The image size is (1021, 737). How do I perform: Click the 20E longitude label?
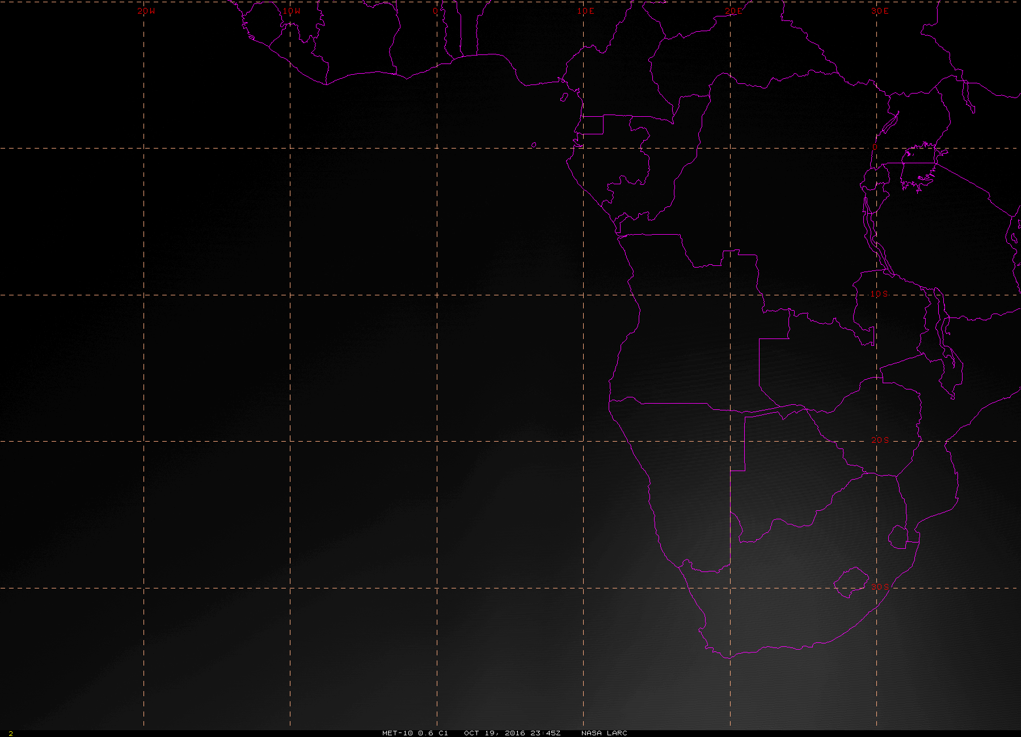(x=733, y=11)
